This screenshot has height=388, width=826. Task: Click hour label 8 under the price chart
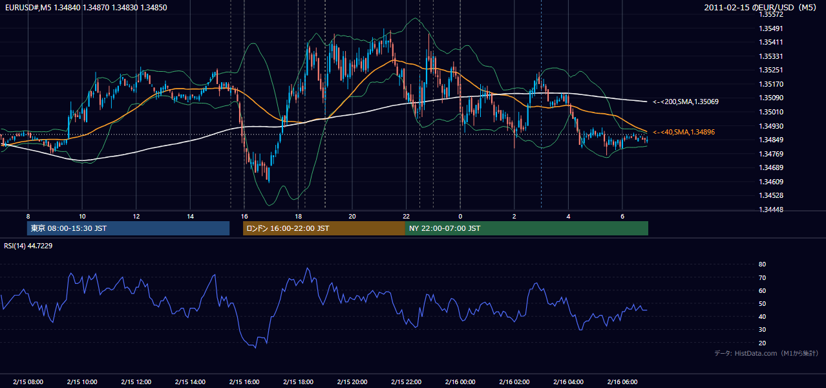(28, 216)
